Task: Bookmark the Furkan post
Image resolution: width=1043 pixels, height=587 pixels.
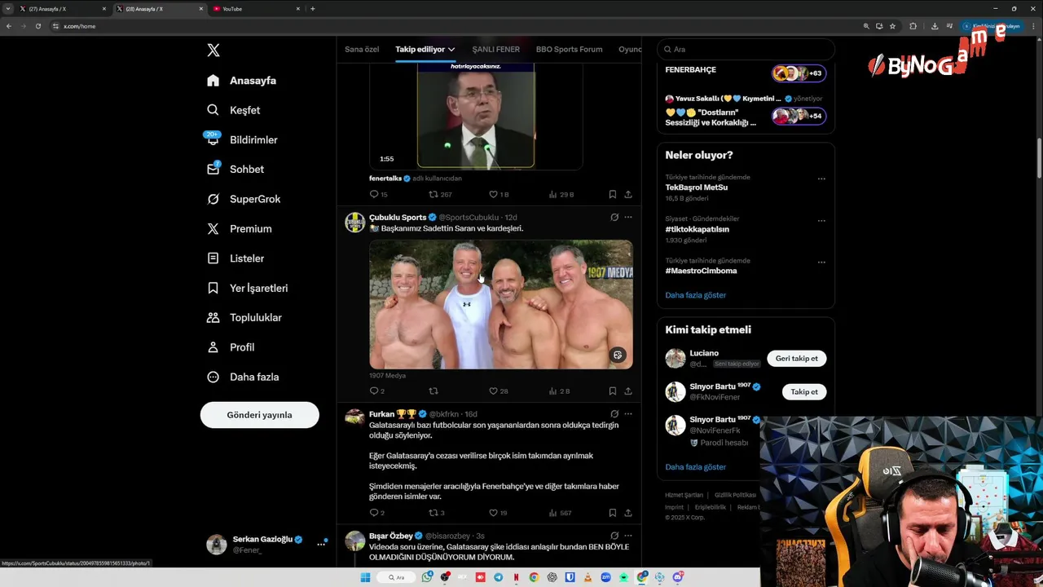Action: pyautogui.click(x=612, y=513)
